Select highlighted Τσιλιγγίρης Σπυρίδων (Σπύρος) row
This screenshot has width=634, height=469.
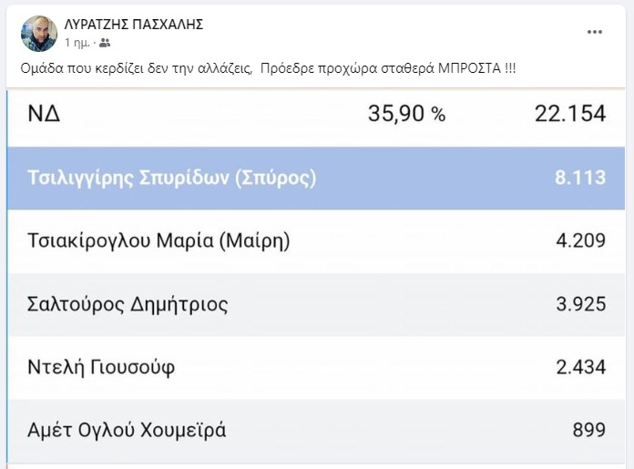(316, 178)
